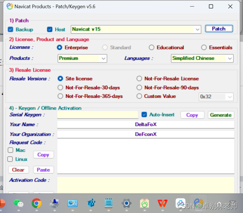Click the Serial Keygen input field
Viewport: 243px width, 213px height.
click(x=98, y=115)
